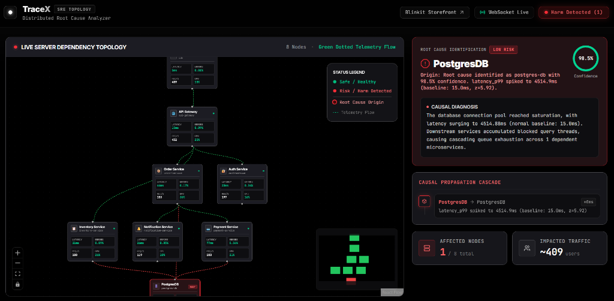Select the Notification Service bell icon
The height and width of the screenshot is (301, 614).
(139, 228)
